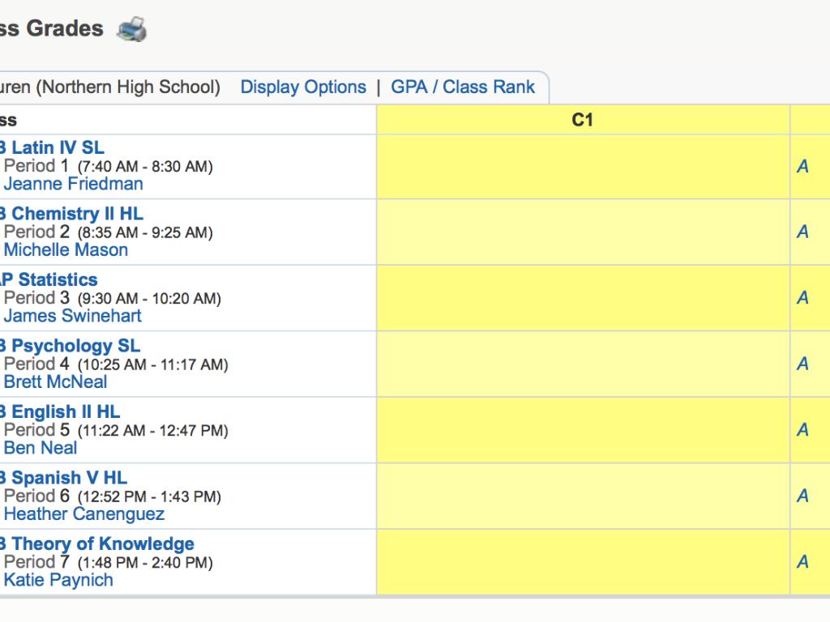Open Display Options

[x=303, y=87]
